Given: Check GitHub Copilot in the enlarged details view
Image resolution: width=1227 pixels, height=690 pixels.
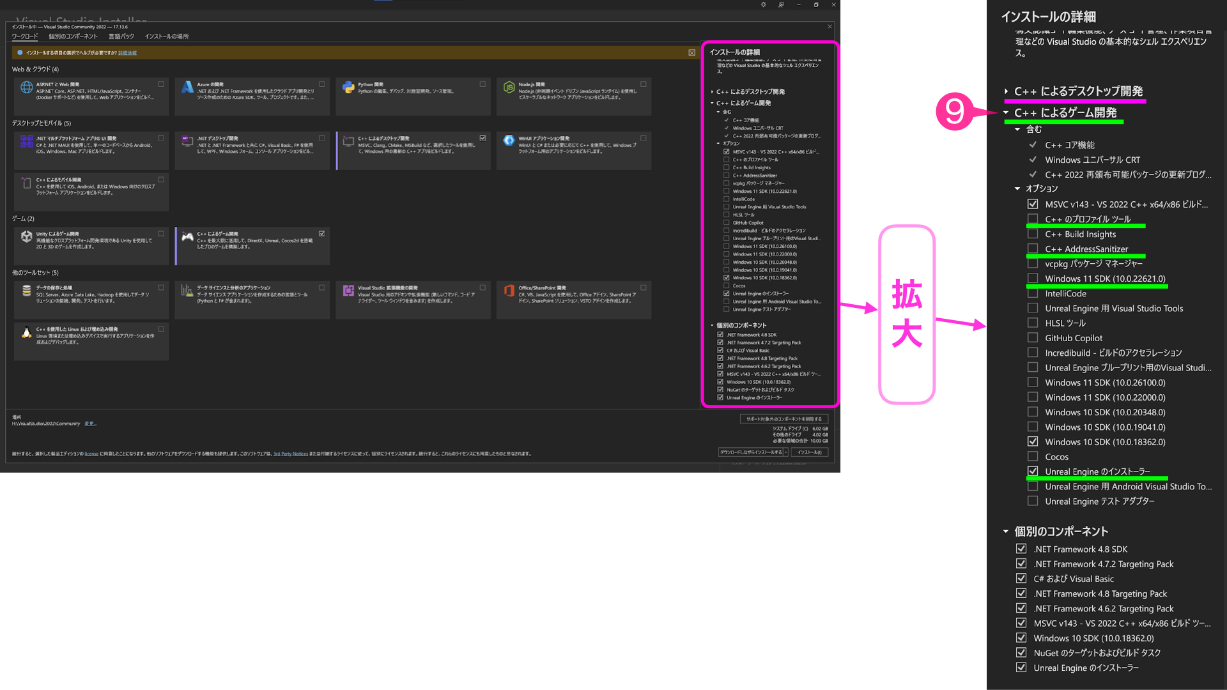Looking at the screenshot, I should (1033, 338).
